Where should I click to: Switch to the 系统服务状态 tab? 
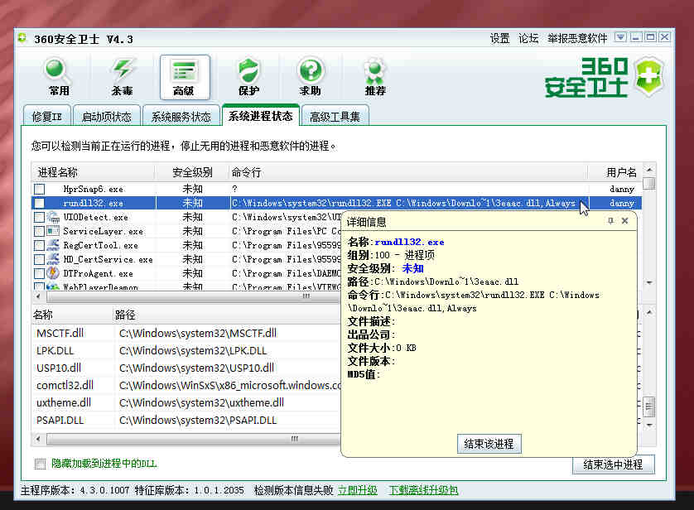click(x=181, y=116)
